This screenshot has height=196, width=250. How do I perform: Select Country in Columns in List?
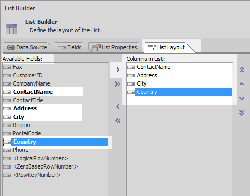[x=184, y=92]
